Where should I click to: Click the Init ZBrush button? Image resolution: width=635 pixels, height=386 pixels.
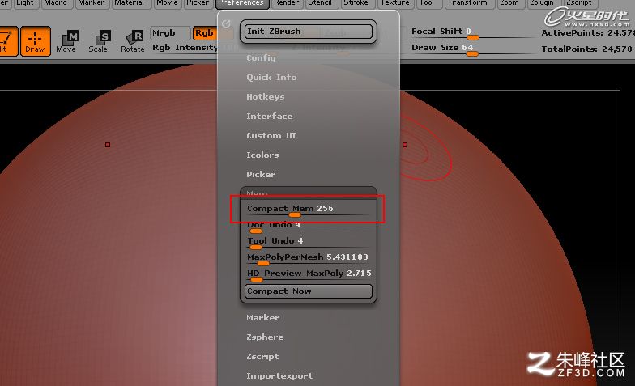(x=308, y=32)
